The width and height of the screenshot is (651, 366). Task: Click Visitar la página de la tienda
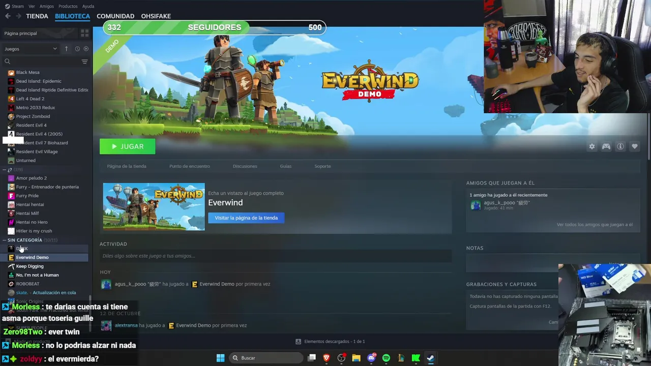tap(246, 218)
